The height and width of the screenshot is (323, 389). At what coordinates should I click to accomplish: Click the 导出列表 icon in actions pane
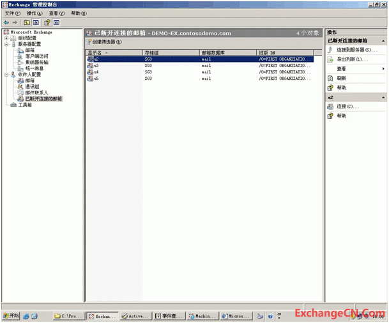(x=330, y=59)
